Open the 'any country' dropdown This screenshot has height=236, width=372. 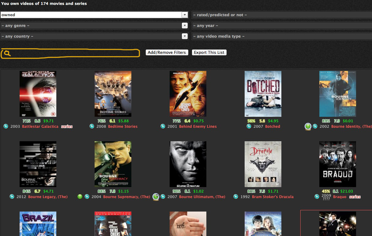(94, 36)
